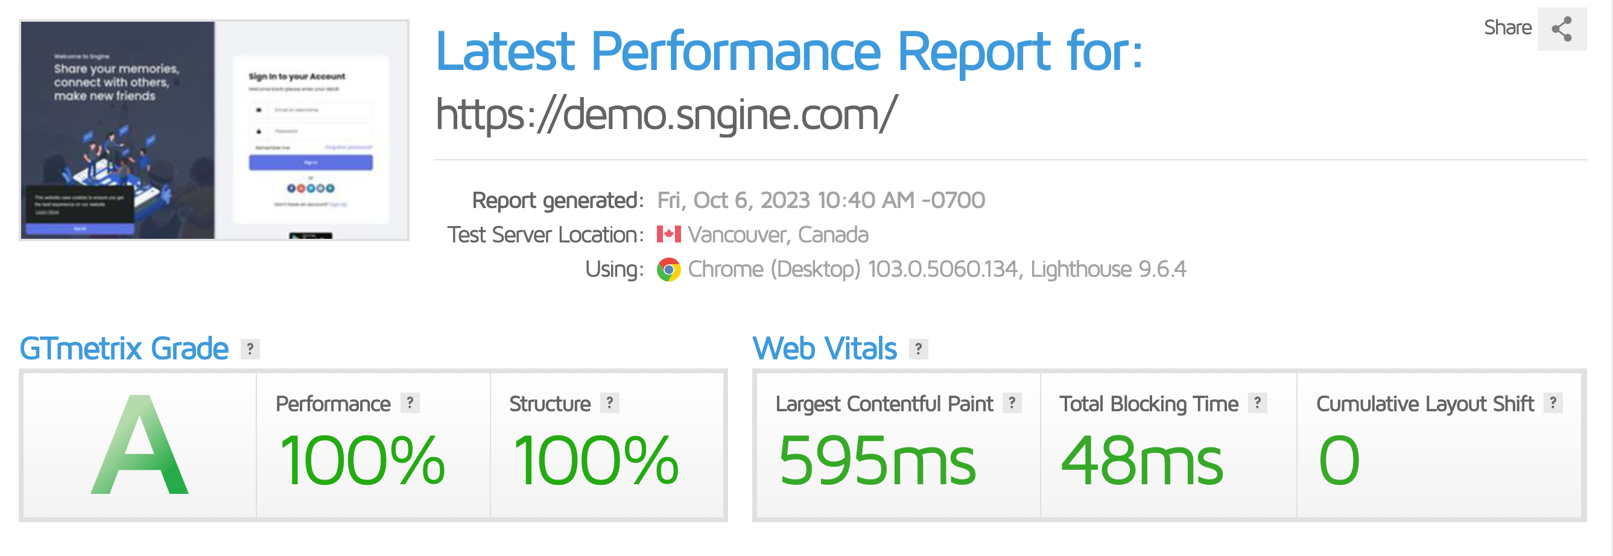Image resolution: width=1613 pixels, height=556 pixels.
Task: Click the Performance 100% score
Action: [x=362, y=461]
